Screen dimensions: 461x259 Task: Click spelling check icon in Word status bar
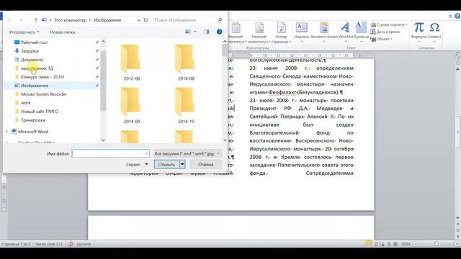[x=71, y=244]
